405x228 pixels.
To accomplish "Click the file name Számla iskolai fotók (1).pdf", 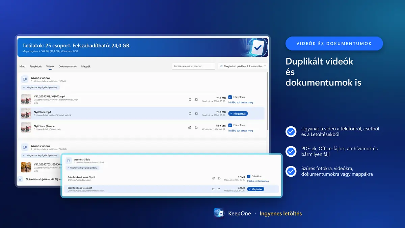I will tap(81, 177).
